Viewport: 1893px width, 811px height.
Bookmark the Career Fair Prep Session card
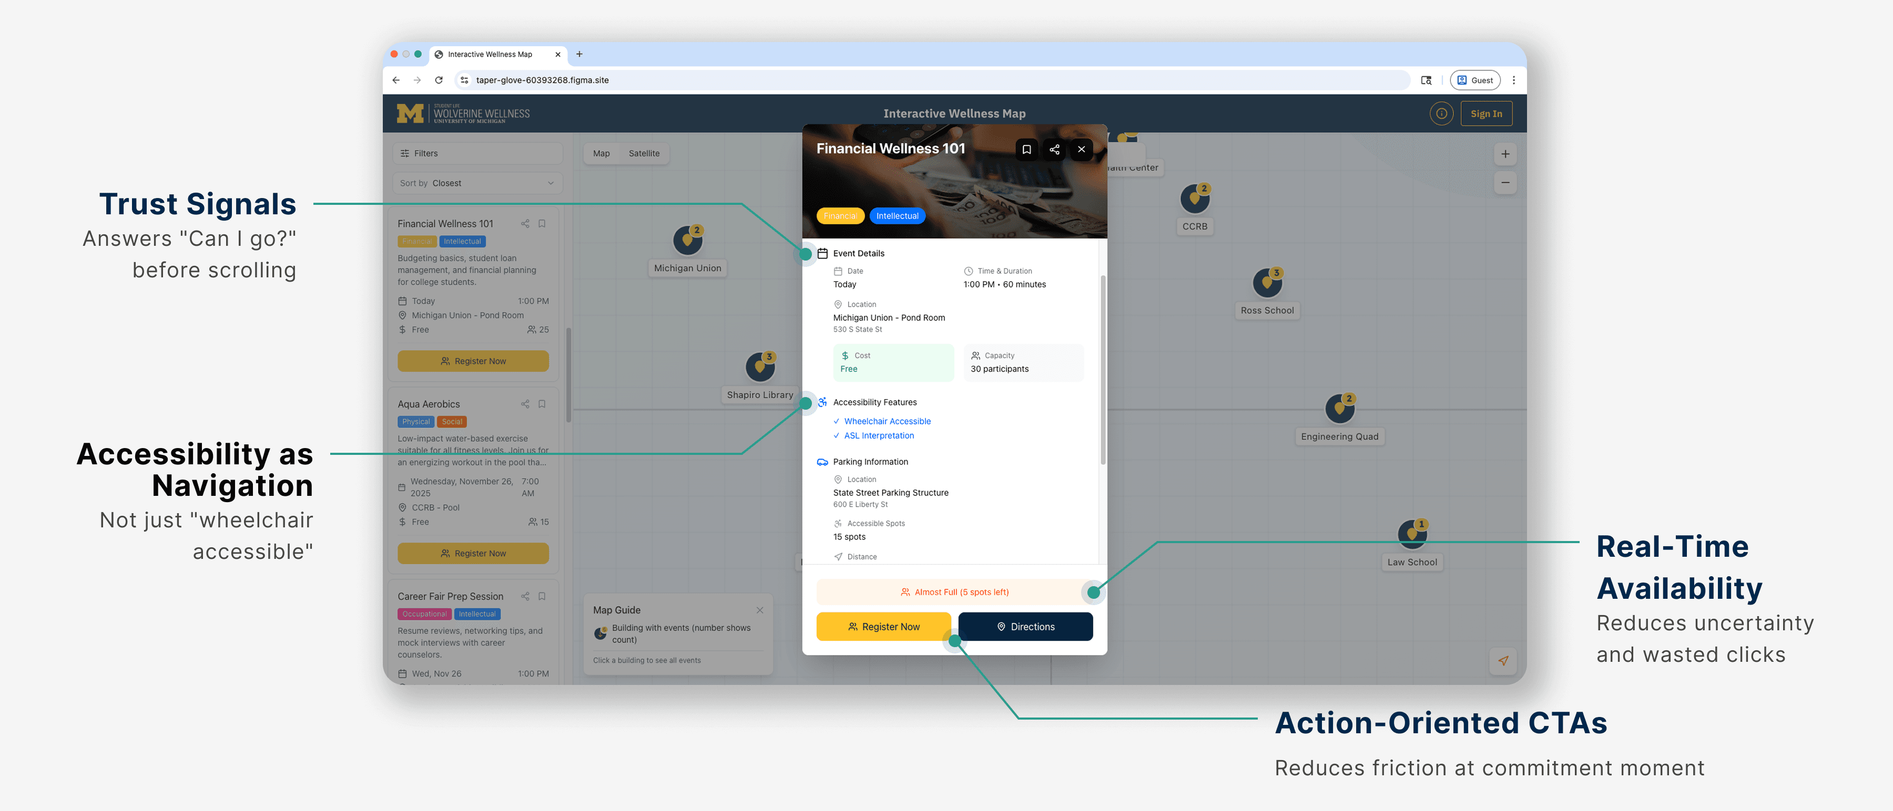click(542, 596)
